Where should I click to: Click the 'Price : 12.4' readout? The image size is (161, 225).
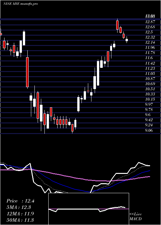click(20, 201)
